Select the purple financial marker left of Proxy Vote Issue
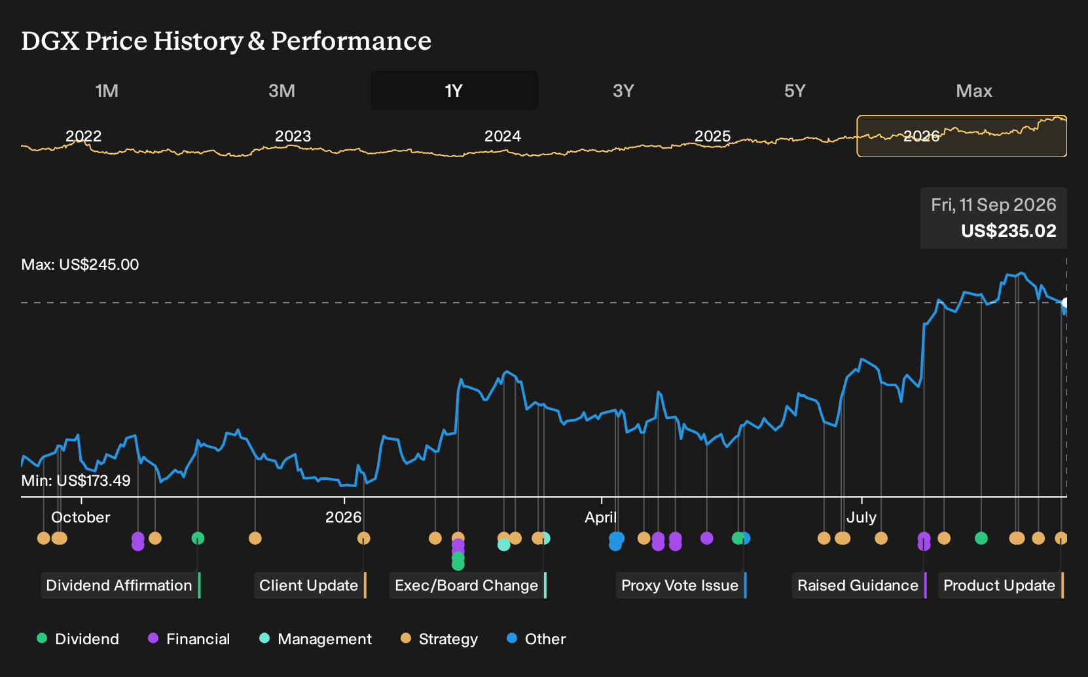The image size is (1088, 677). point(706,538)
